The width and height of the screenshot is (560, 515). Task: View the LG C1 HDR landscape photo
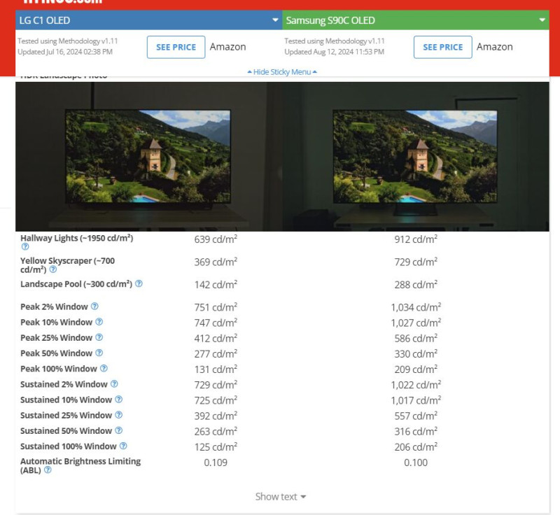pyautogui.click(x=148, y=157)
